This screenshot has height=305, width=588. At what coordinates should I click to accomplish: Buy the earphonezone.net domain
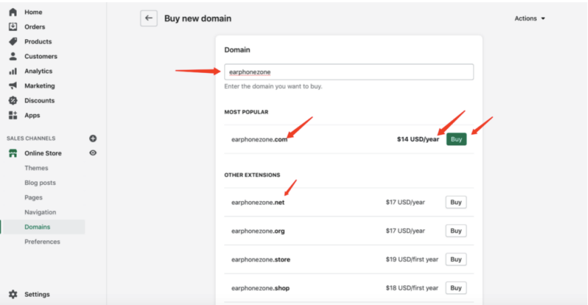[456, 202]
